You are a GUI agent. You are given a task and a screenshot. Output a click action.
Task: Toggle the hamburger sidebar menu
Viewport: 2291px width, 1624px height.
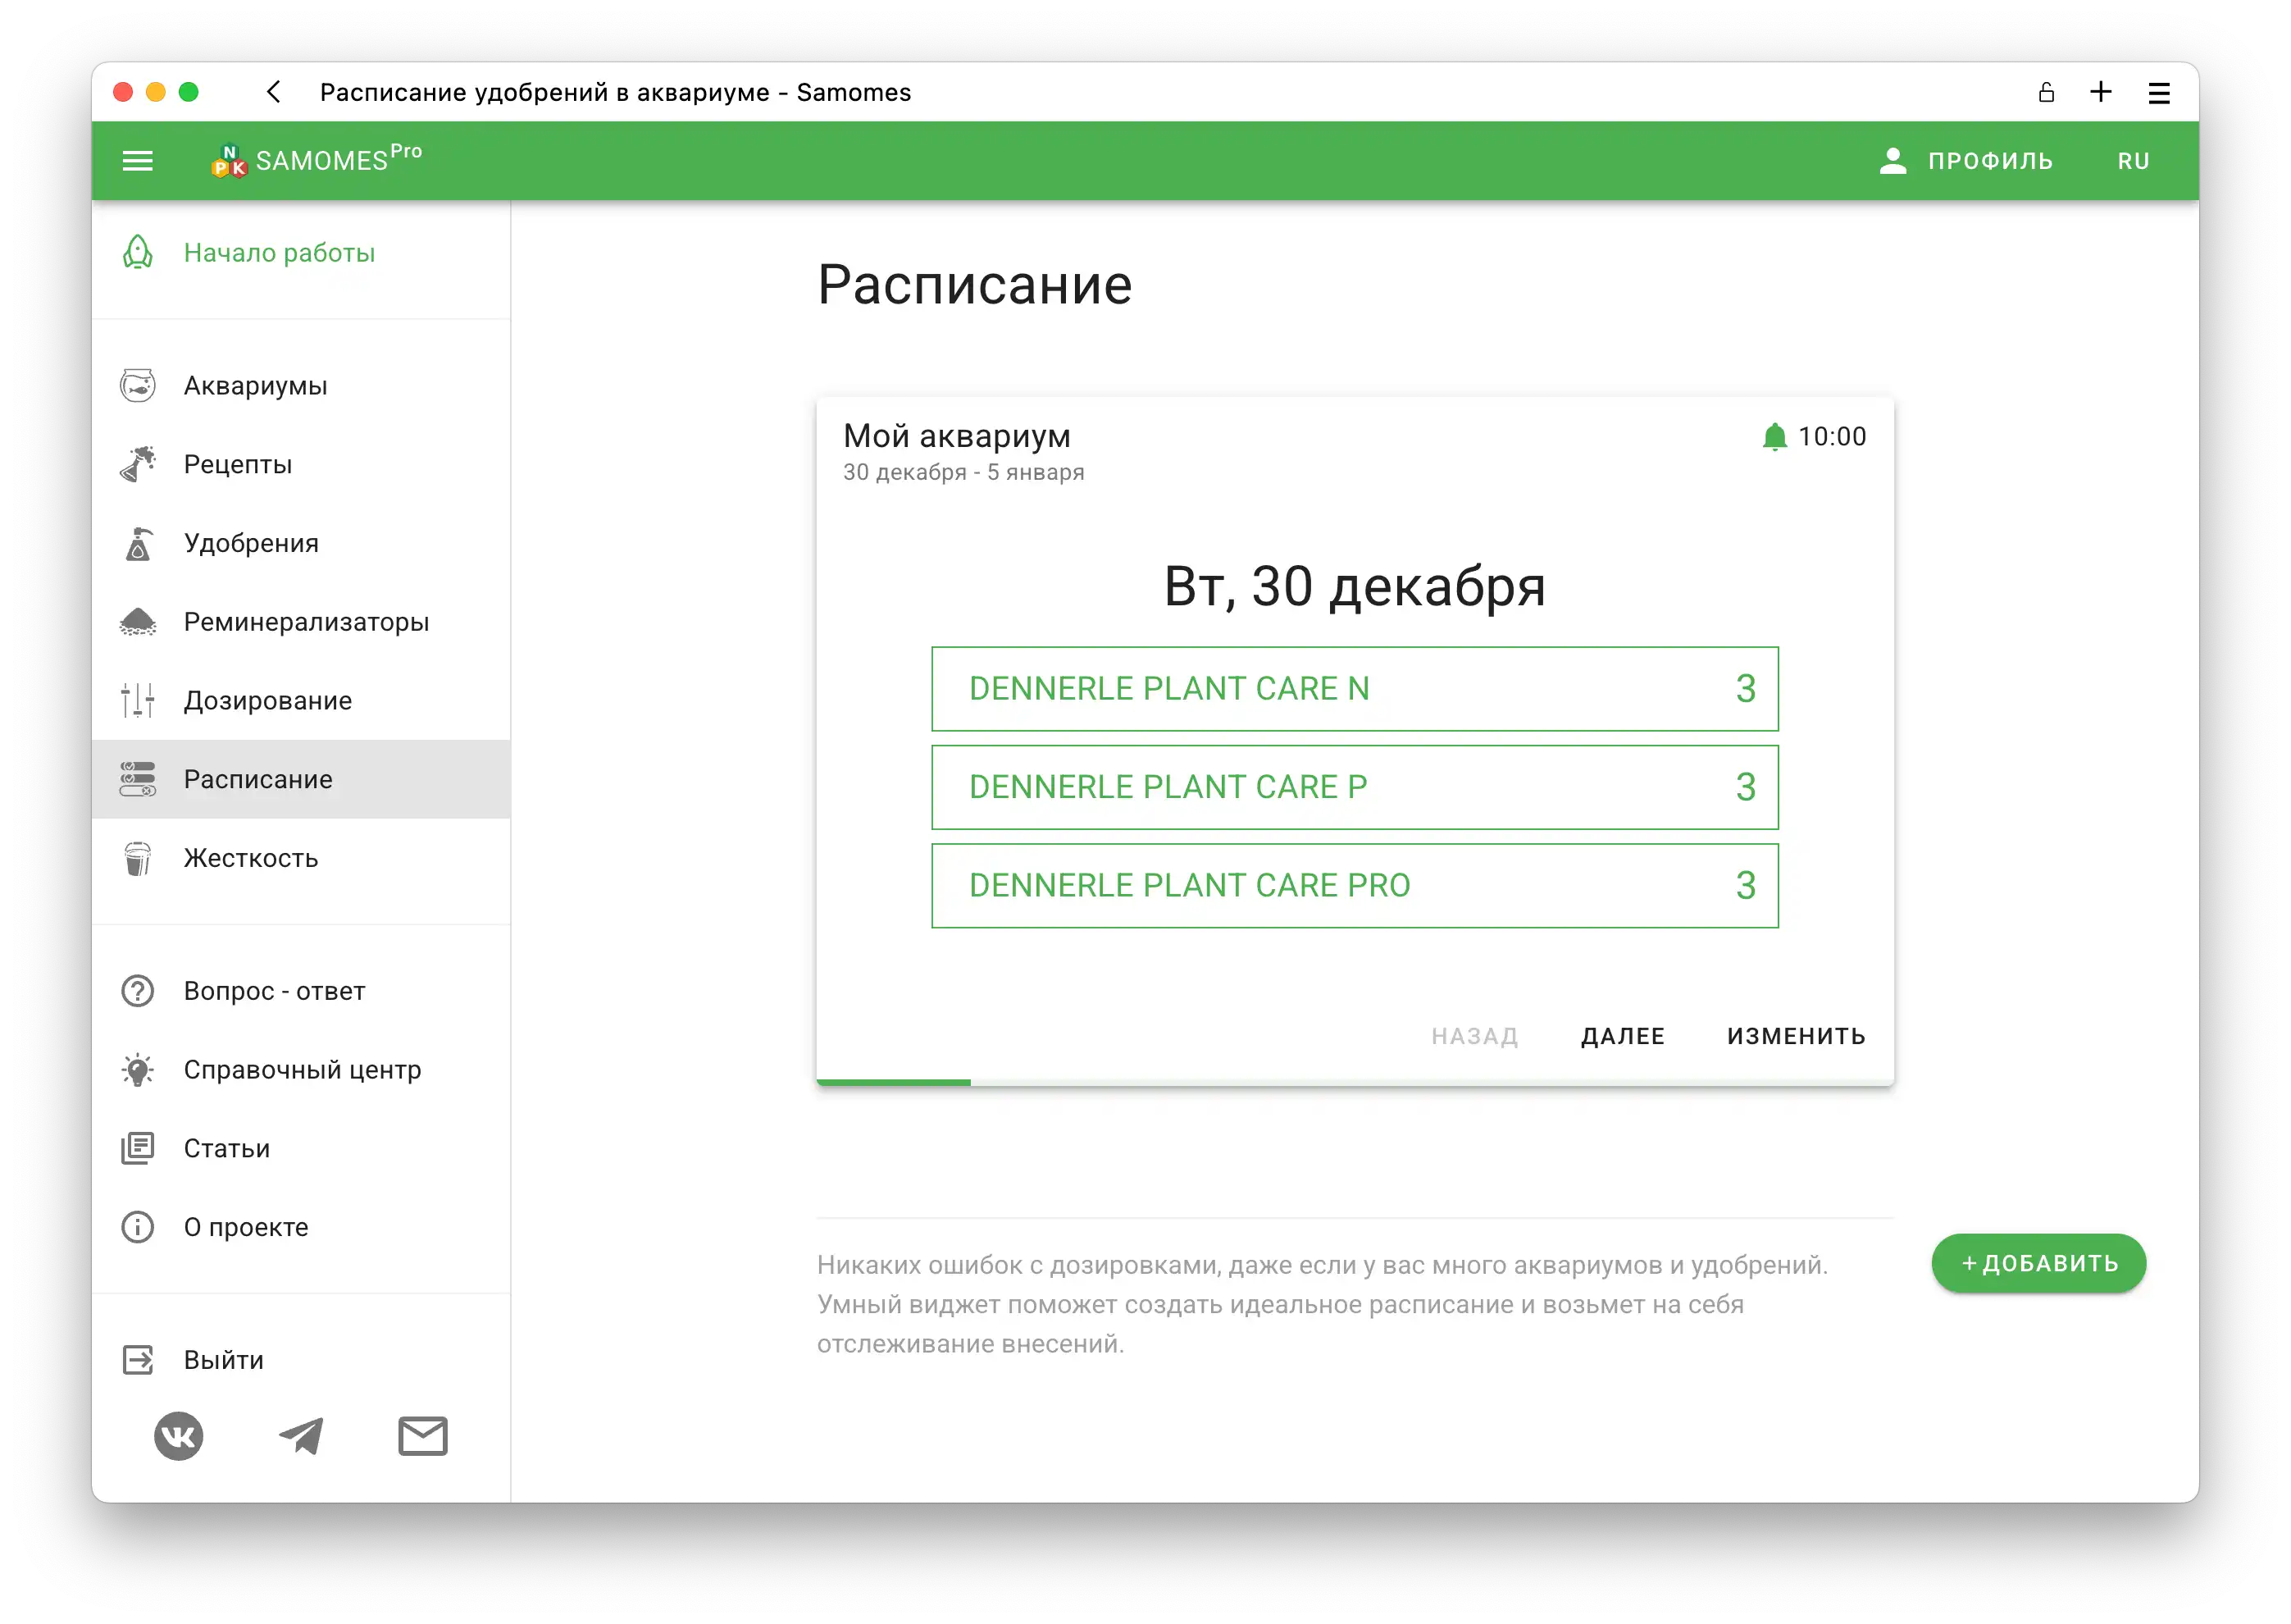(137, 161)
